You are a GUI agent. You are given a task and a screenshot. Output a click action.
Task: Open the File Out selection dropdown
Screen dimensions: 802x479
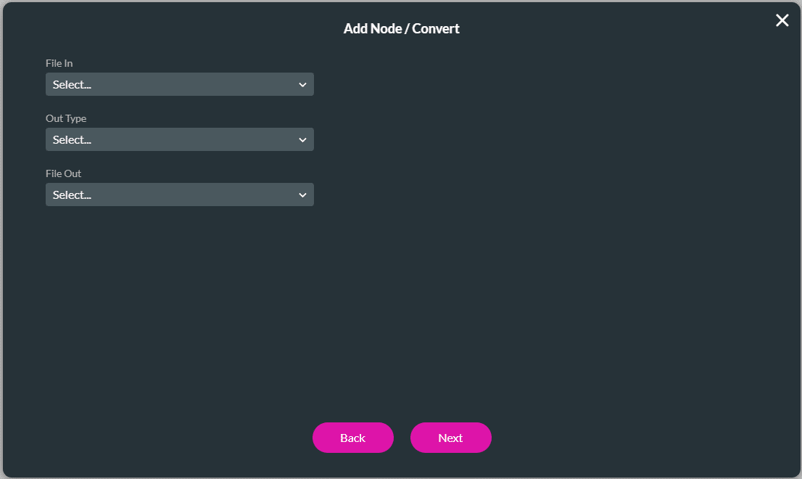tap(179, 195)
